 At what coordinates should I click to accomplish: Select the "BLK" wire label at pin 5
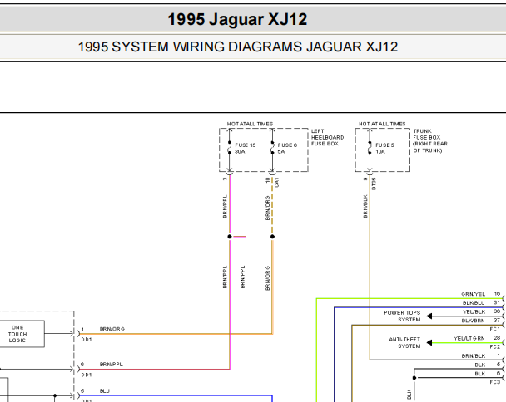coord(480,365)
